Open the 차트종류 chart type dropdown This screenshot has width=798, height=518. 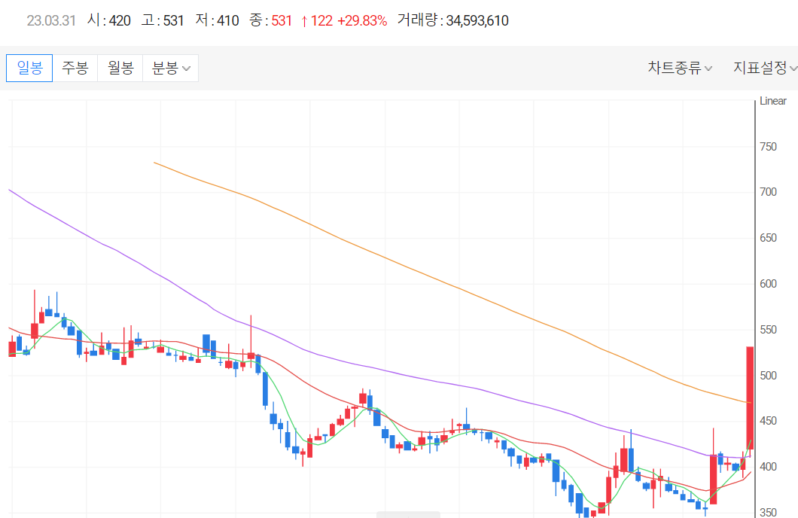[679, 68]
